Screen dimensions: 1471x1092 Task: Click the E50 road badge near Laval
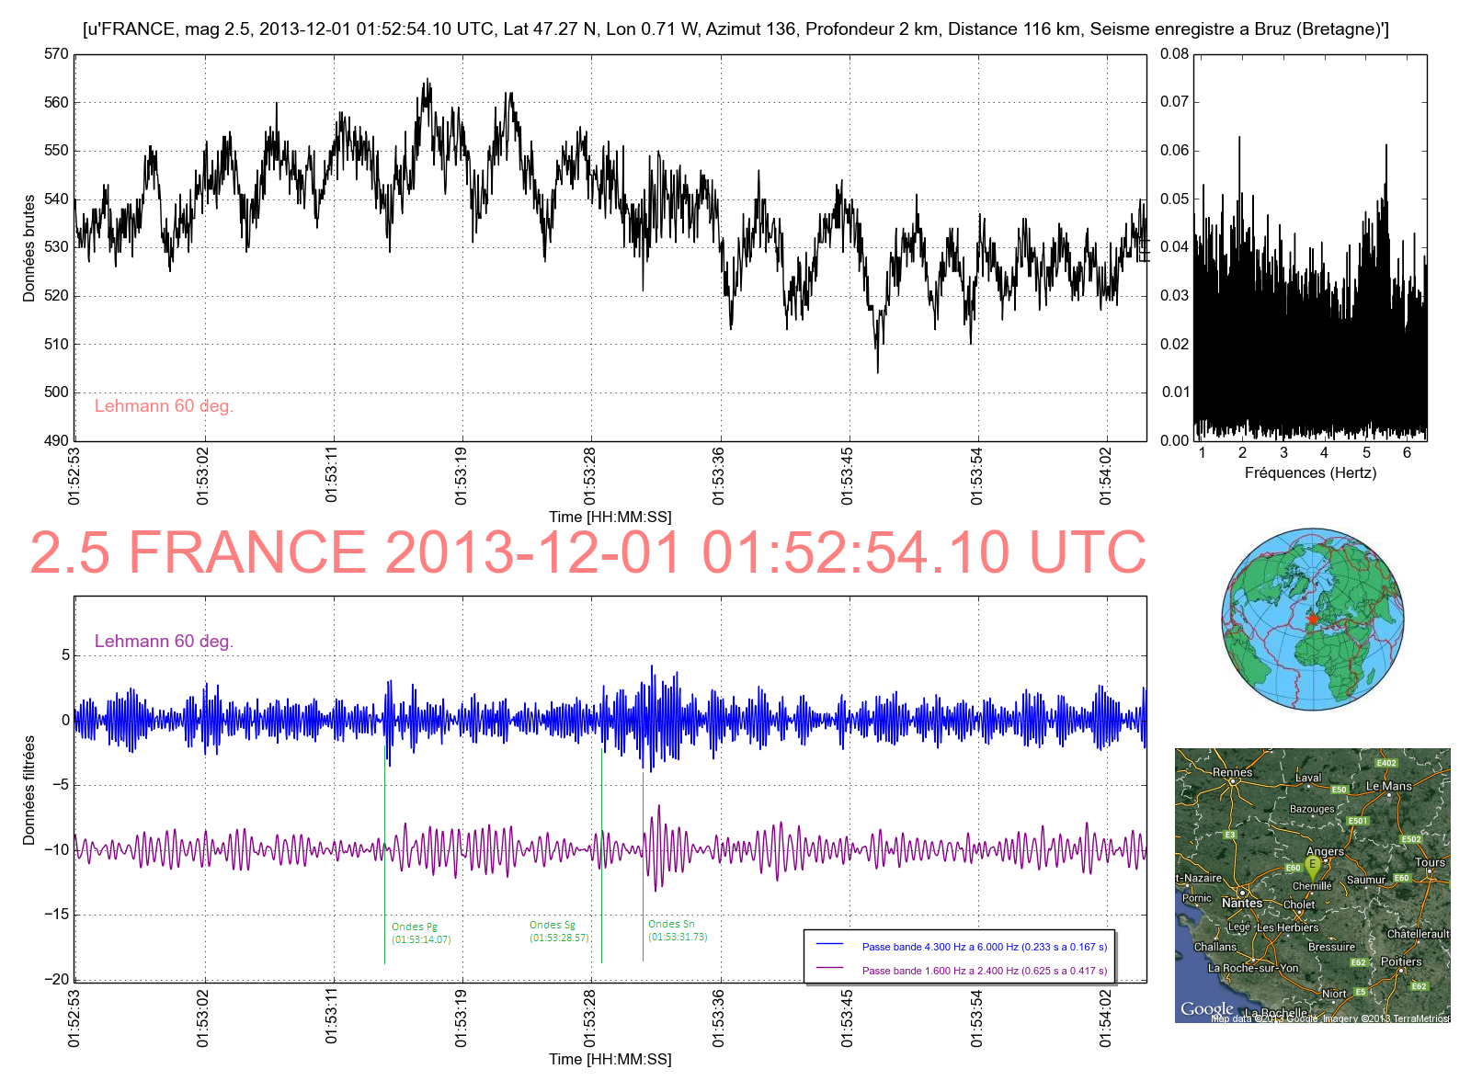tap(1340, 790)
